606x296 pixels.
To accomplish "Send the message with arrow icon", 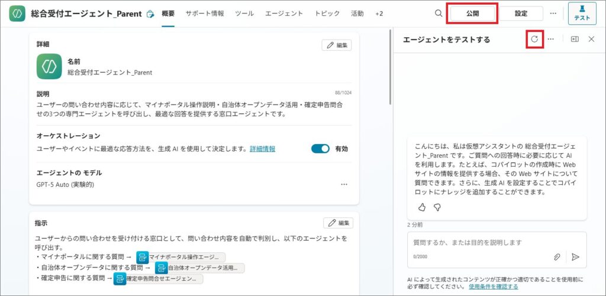I will coord(575,257).
